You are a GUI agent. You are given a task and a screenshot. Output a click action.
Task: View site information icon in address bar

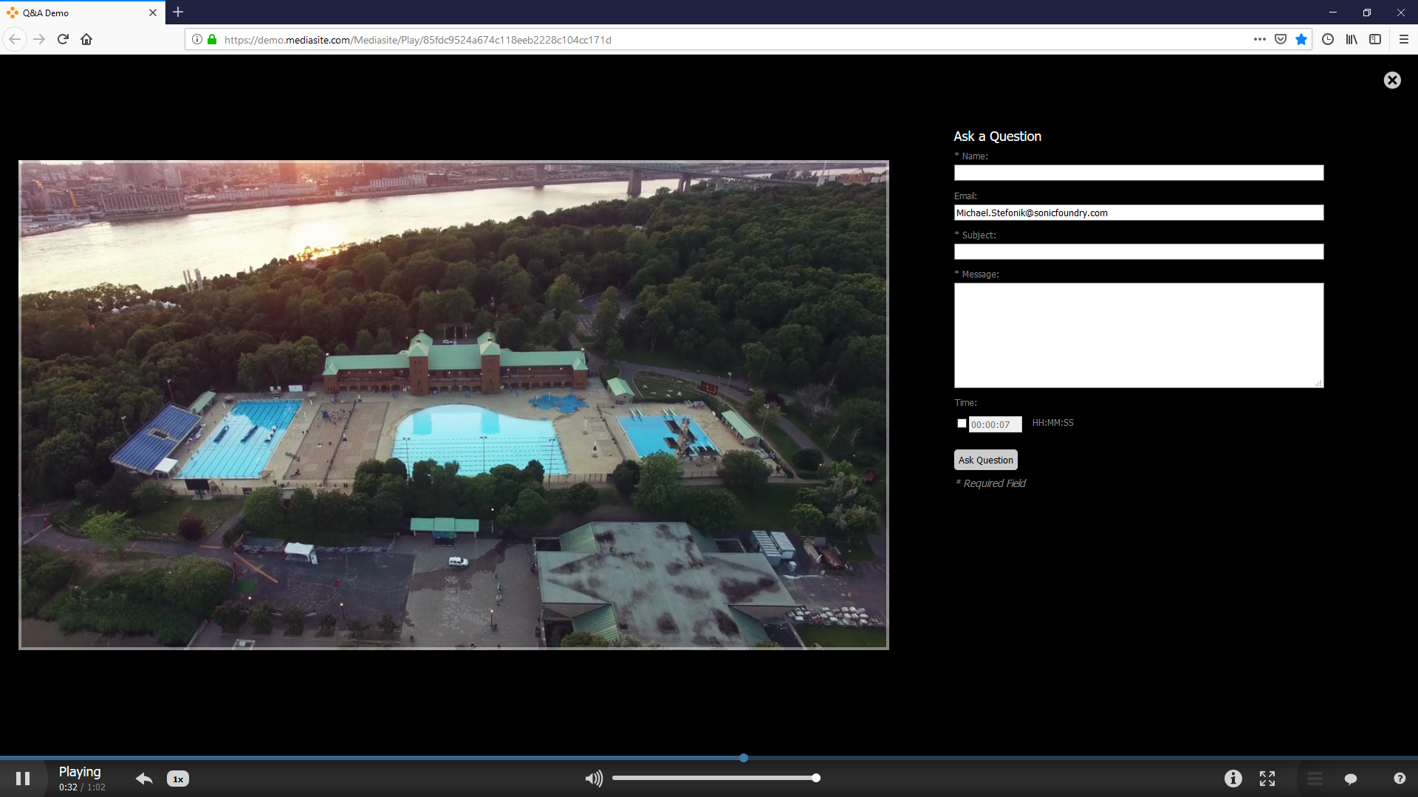[x=197, y=39]
